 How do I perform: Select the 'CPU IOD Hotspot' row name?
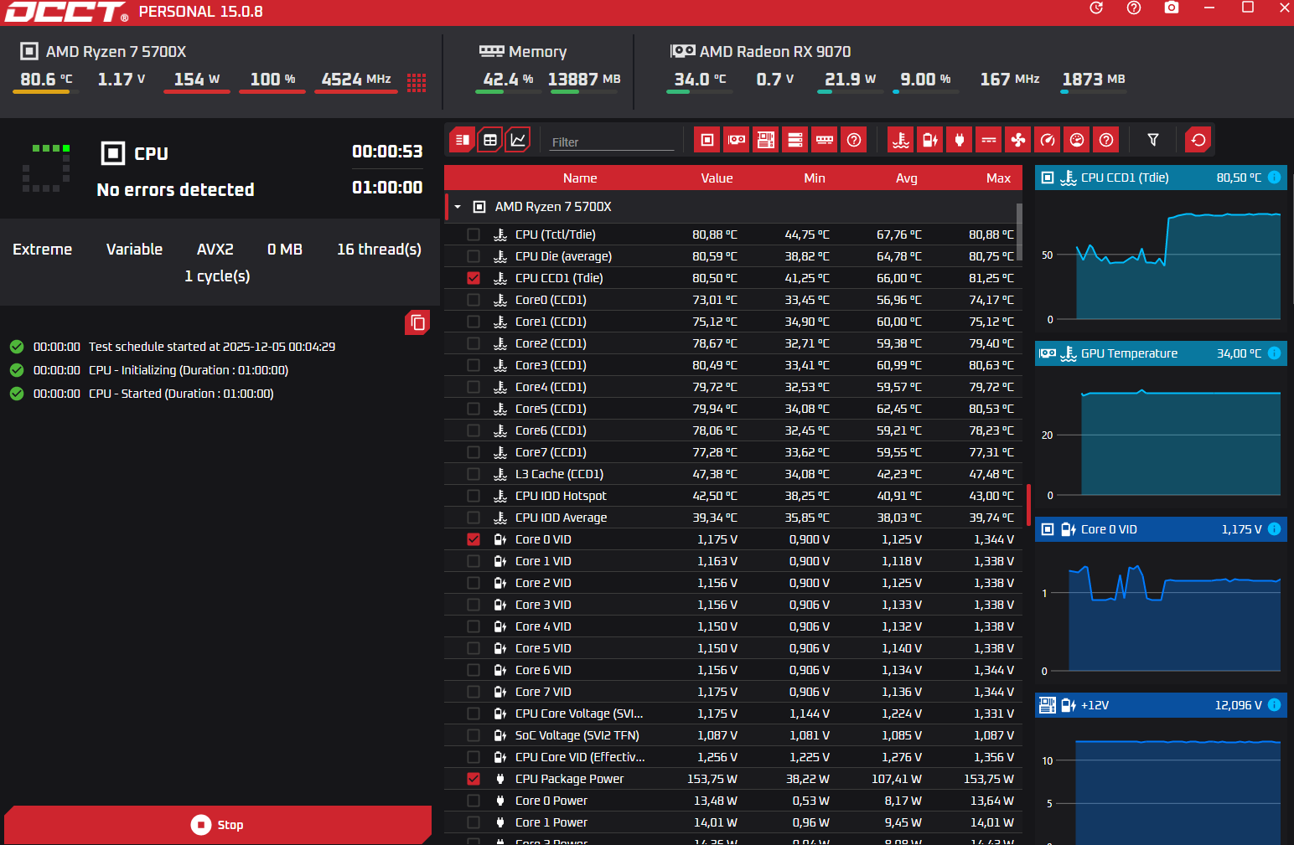(x=561, y=496)
